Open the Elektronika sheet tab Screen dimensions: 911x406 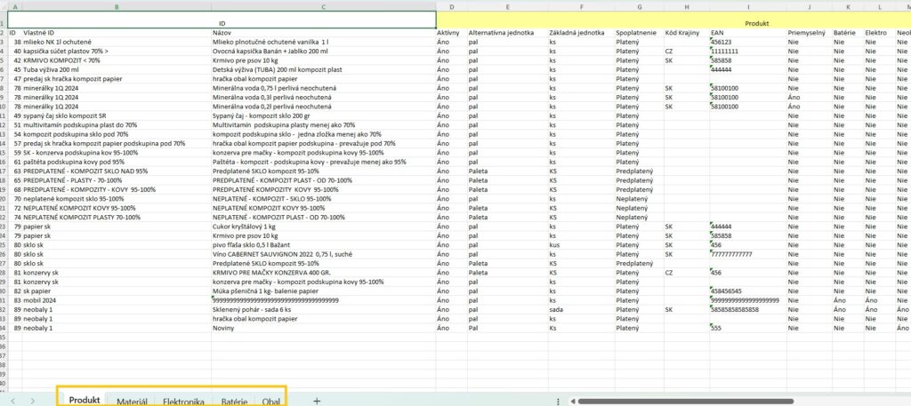click(184, 402)
